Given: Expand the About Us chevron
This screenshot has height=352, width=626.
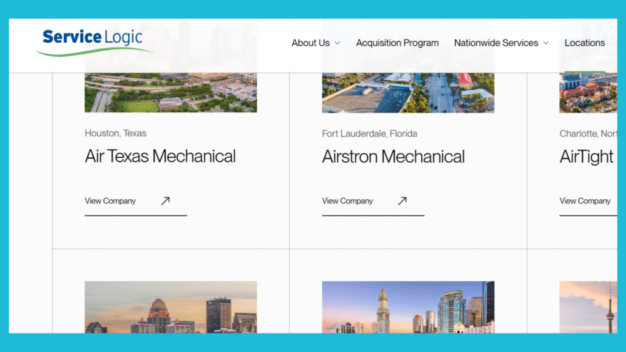Looking at the screenshot, I should pyautogui.click(x=337, y=43).
